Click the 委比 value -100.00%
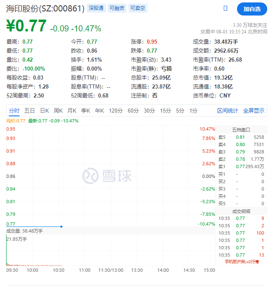This screenshot has width=277, height=286. tap(34, 69)
